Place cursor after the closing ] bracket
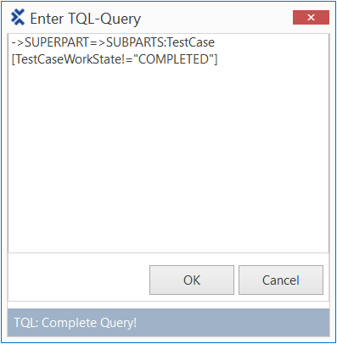Viewport: 337px width, 344px height. pos(218,59)
